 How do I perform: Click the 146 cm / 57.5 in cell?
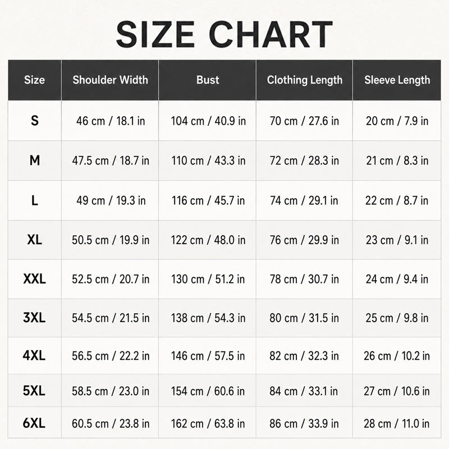(x=208, y=356)
